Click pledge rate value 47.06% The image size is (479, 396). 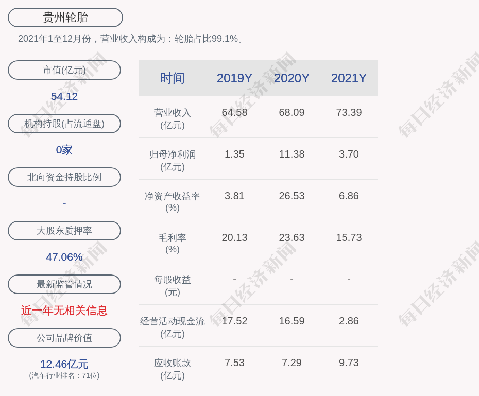(64, 257)
